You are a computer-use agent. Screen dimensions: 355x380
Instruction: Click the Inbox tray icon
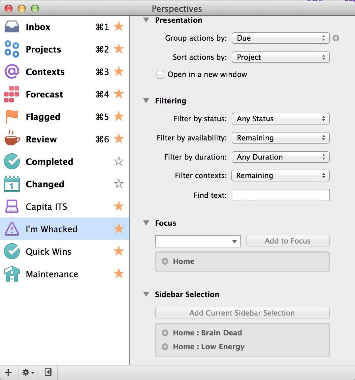[12, 27]
